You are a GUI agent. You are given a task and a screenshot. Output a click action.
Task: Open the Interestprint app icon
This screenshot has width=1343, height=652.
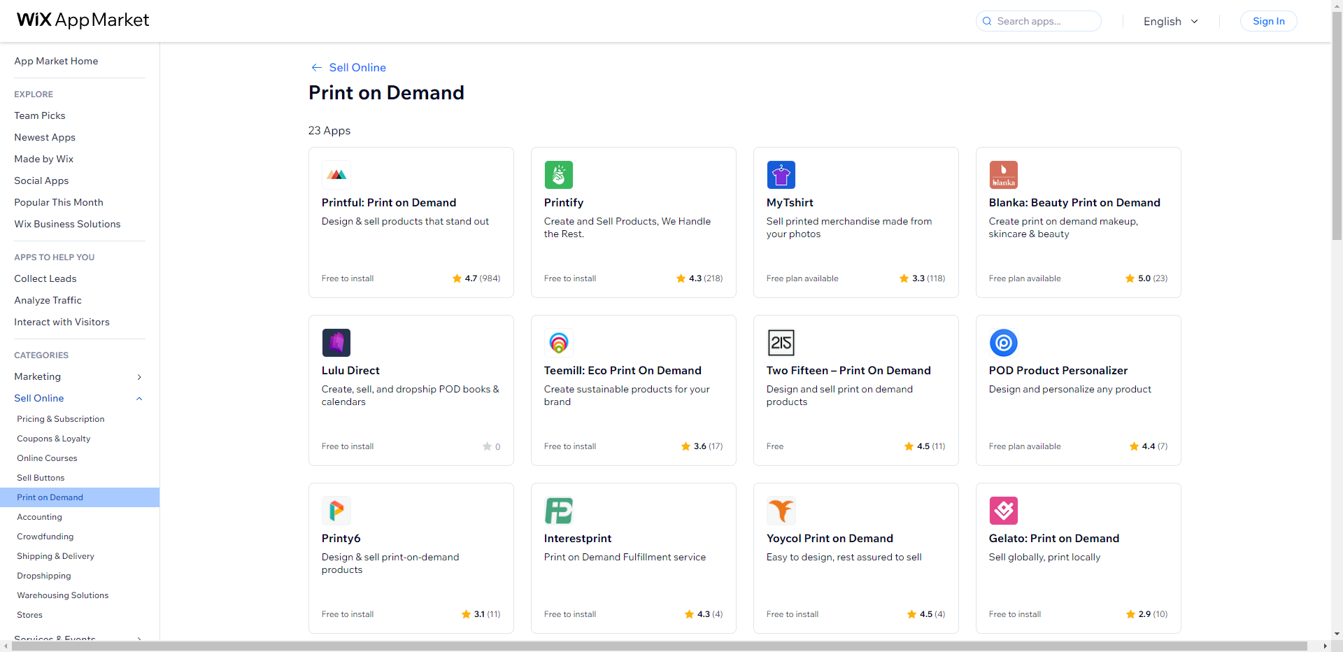pos(558,511)
